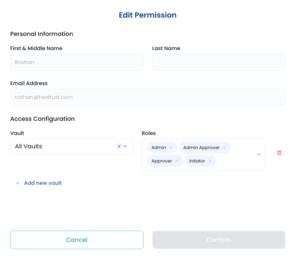Viewport: 296px width, 256px height.
Task: Focus the Last Name field
Action: [x=219, y=62]
